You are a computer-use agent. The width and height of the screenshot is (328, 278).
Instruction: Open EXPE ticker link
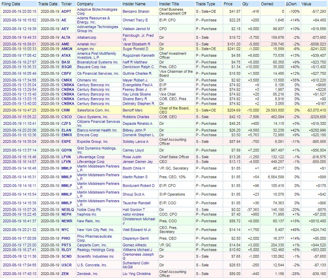click(x=66, y=141)
